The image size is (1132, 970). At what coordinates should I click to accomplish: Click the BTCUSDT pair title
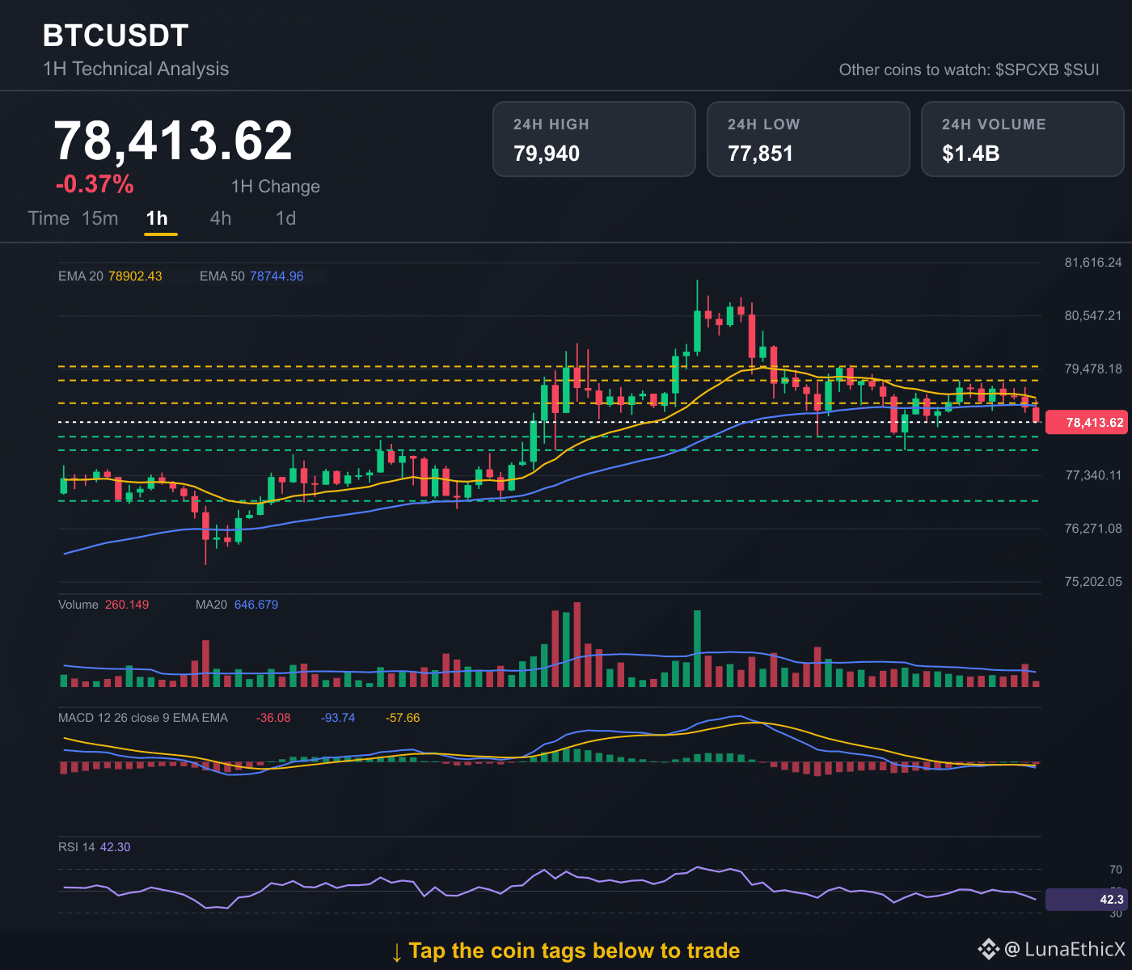click(x=116, y=36)
